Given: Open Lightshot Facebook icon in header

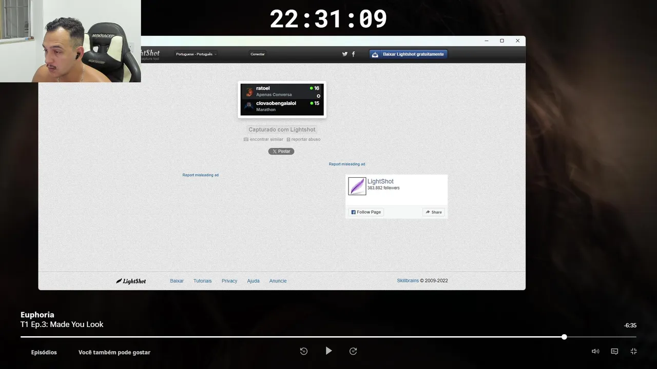Looking at the screenshot, I should pos(353,54).
